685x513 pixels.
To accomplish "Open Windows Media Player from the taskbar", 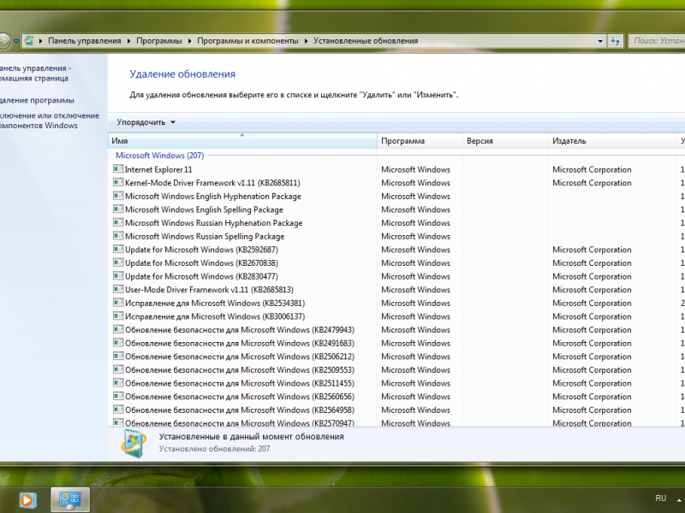I will (27, 500).
